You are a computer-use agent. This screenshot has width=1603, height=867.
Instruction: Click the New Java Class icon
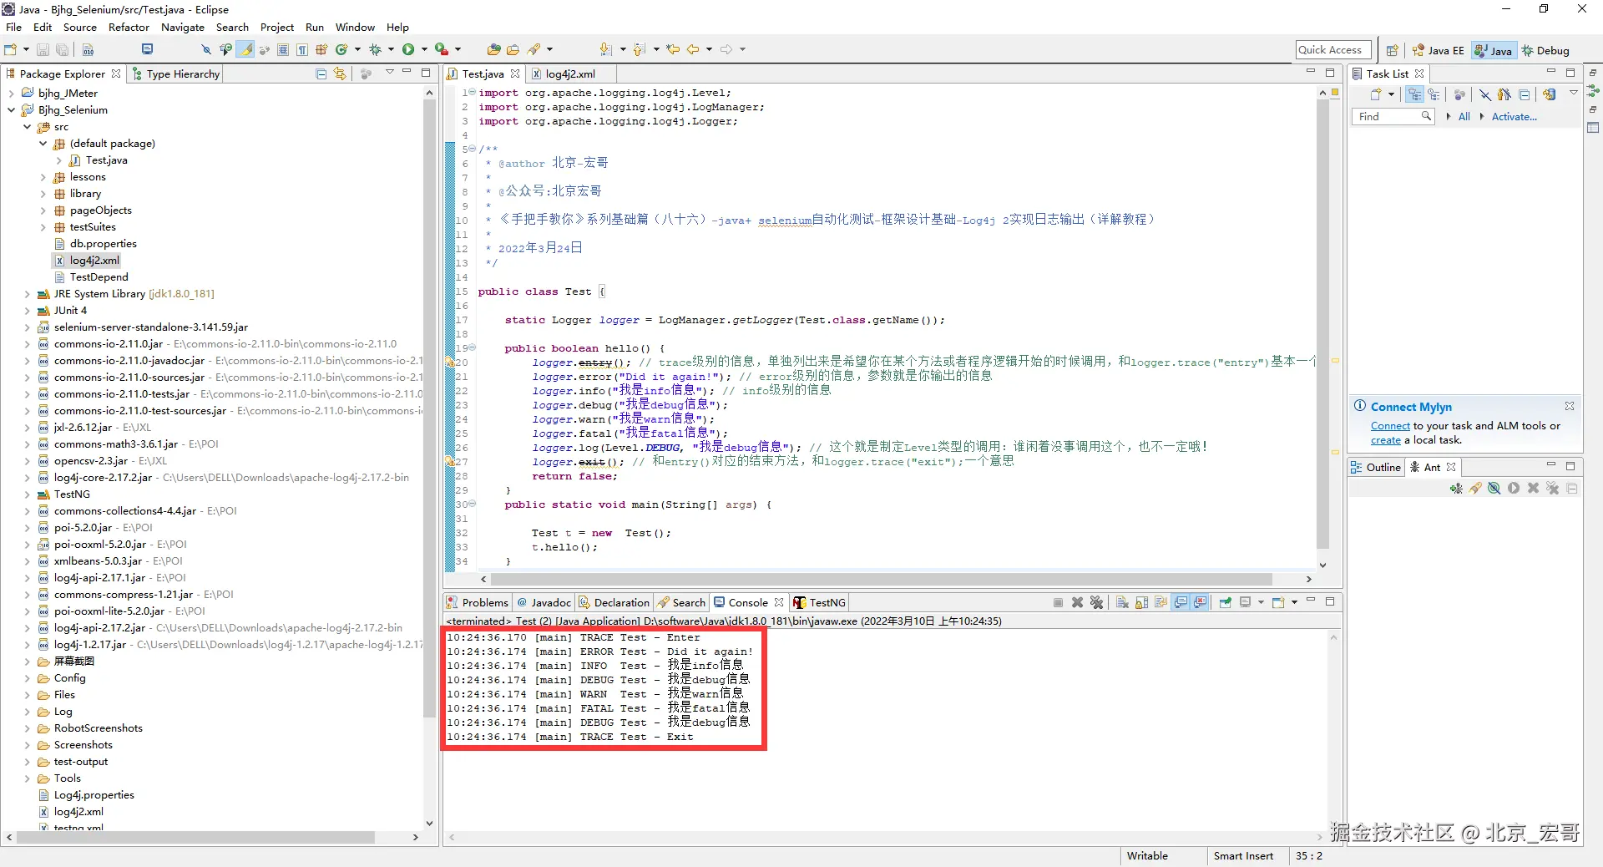click(341, 49)
